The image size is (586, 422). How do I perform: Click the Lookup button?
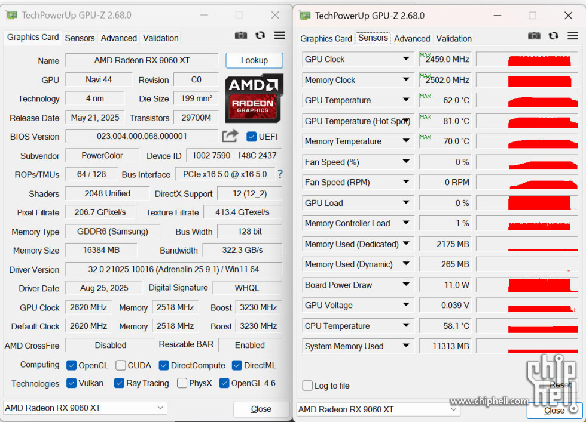coord(254,60)
